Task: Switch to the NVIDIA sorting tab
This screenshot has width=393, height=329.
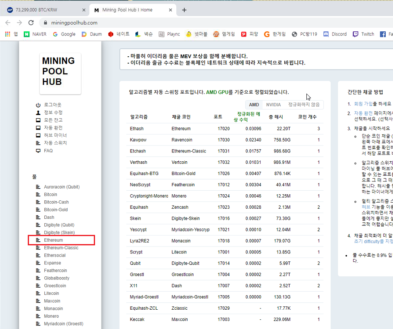Action: (x=273, y=105)
